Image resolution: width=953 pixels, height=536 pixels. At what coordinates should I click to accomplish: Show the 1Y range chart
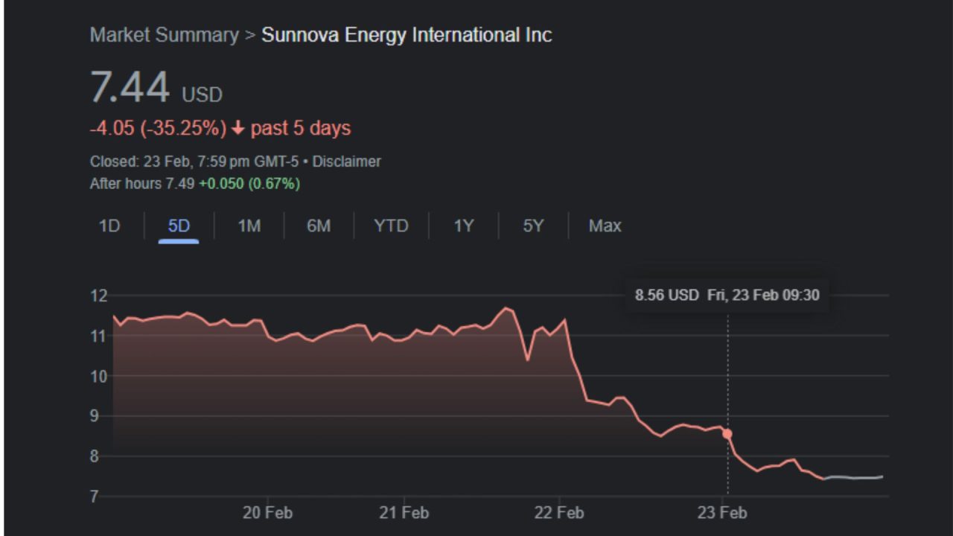[x=464, y=226]
